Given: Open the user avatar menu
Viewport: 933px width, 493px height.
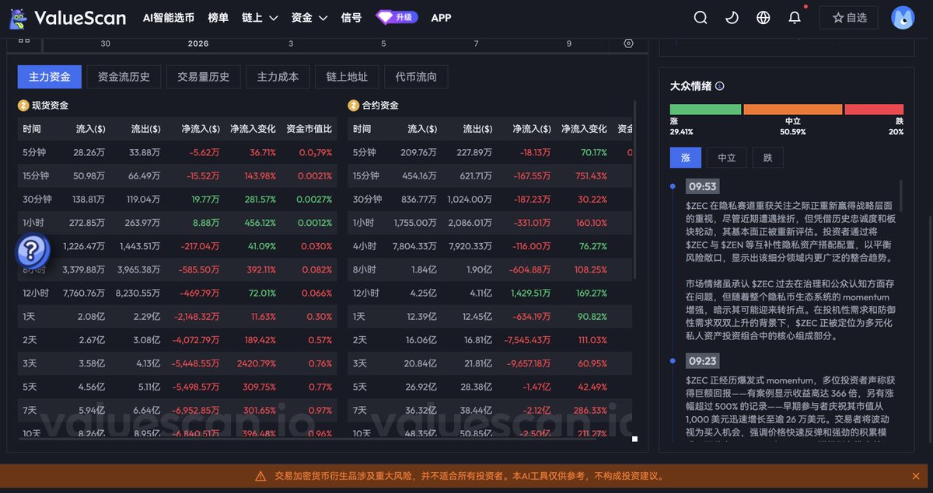Looking at the screenshot, I should click(903, 17).
